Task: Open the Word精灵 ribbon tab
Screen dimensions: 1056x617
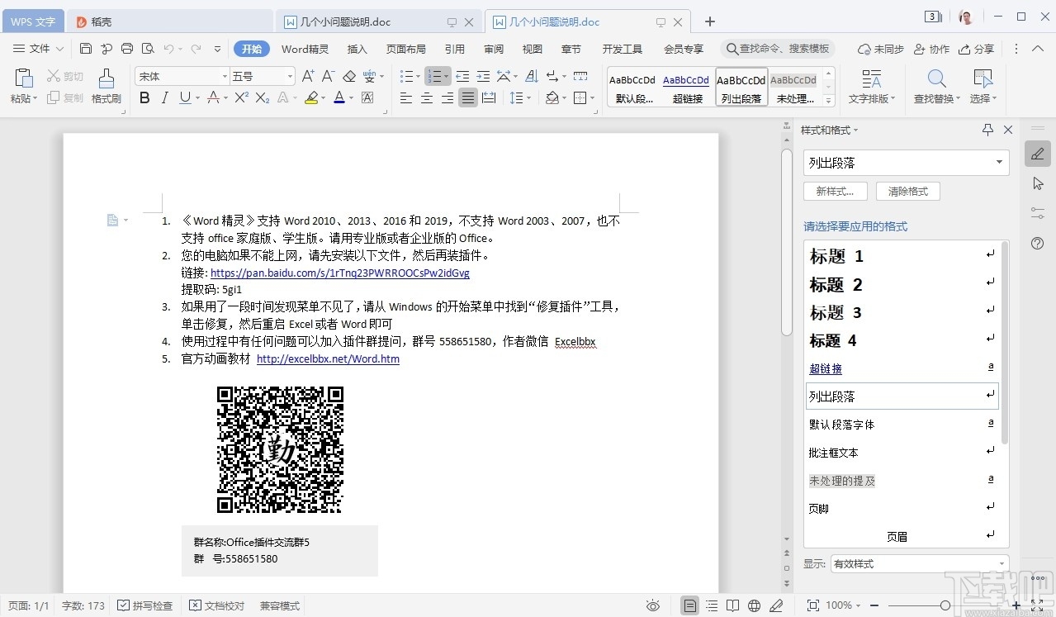Action: (305, 49)
